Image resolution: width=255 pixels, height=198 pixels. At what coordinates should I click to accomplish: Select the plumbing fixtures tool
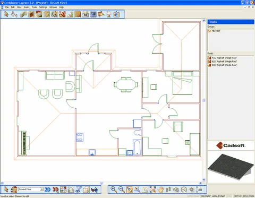(116, 14)
